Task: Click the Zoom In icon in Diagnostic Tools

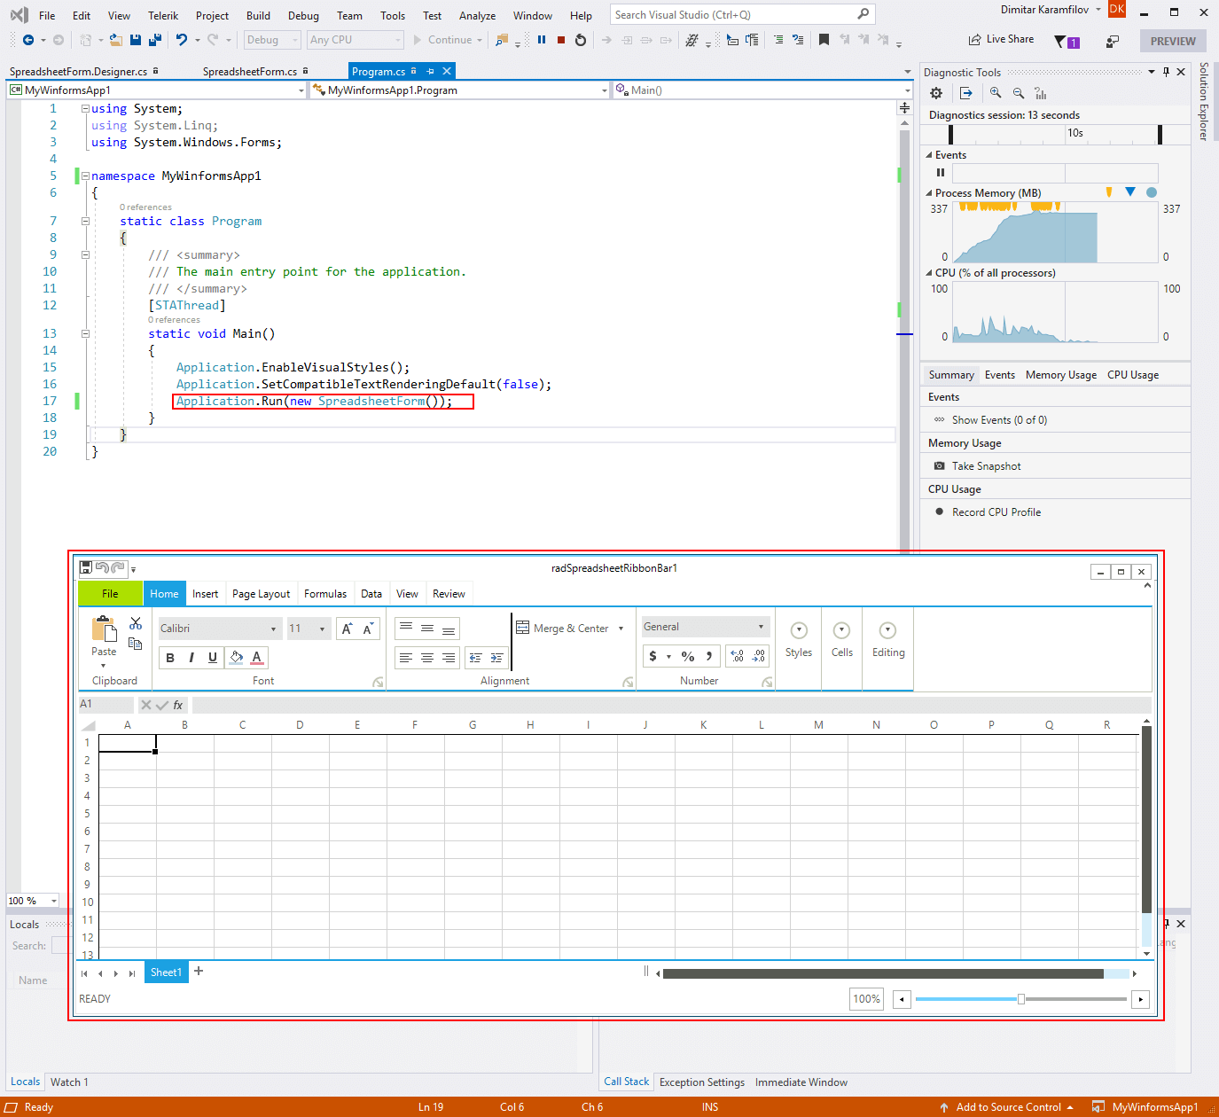Action: coord(996,93)
